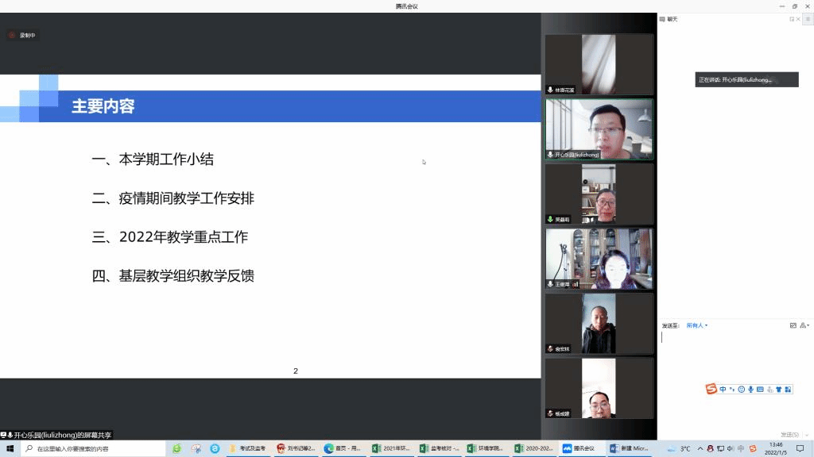Select the 开心乐园 speaker video thumbnail
This screenshot has height=457, width=814.
[599, 129]
